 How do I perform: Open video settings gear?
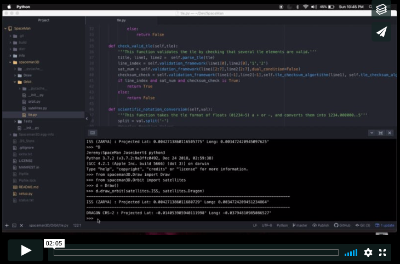(x=368, y=253)
